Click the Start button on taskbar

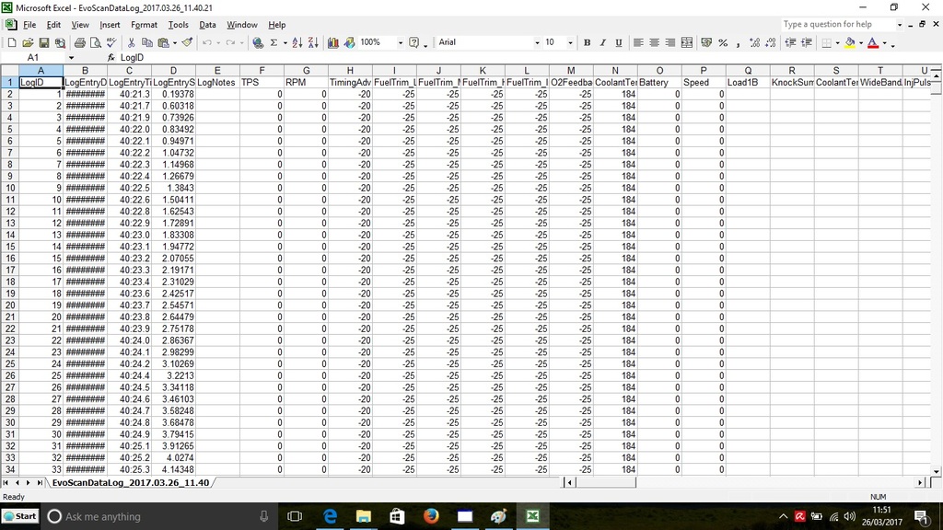[20, 516]
